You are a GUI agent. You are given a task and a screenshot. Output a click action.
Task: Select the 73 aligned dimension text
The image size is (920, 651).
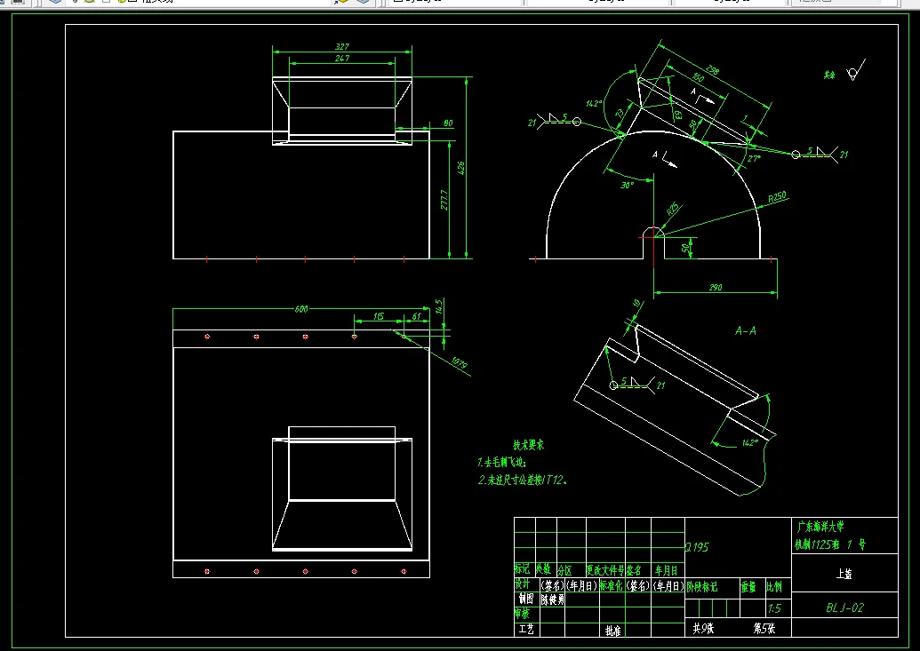coord(620,114)
